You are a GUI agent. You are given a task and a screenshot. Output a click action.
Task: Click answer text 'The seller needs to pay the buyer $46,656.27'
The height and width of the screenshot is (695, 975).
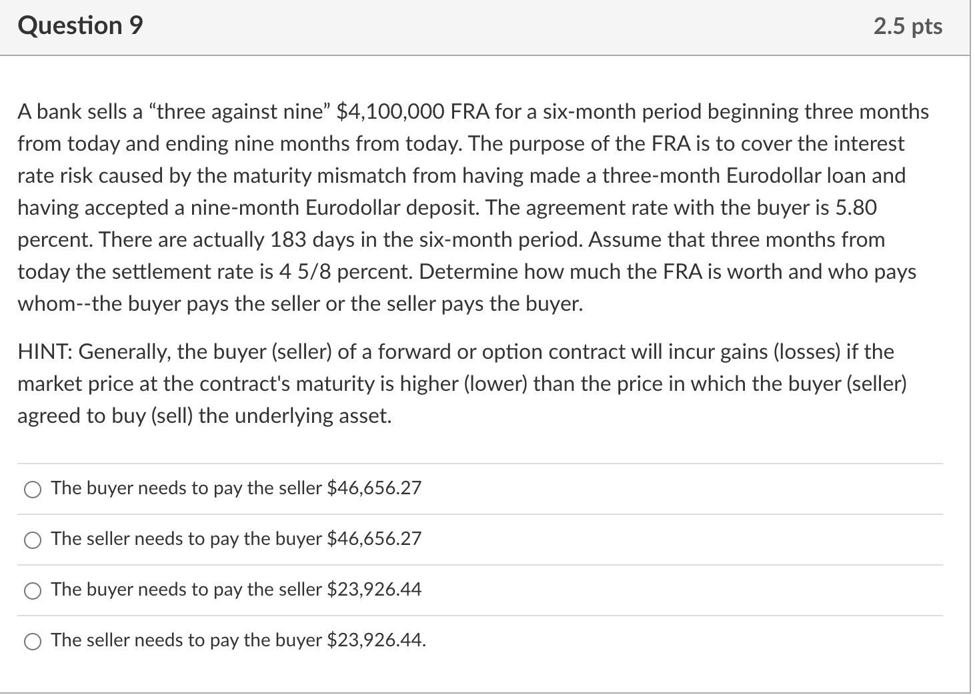[x=236, y=539]
